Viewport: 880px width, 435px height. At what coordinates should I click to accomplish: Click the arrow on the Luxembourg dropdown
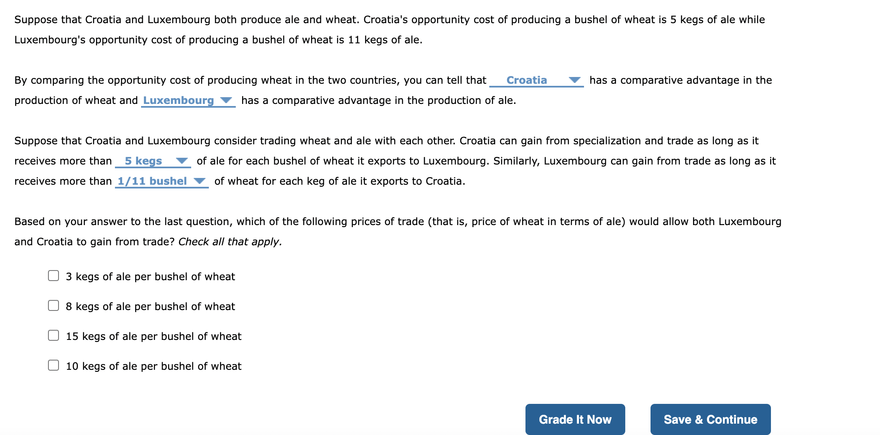click(x=226, y=100)
